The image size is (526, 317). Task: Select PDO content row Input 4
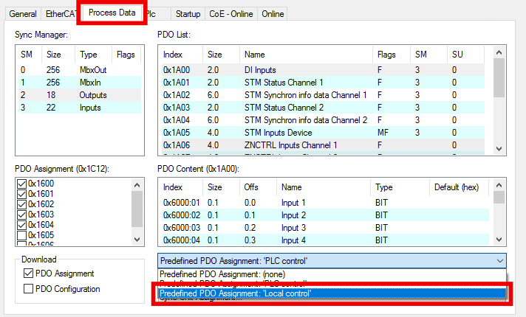coord(325,240)
